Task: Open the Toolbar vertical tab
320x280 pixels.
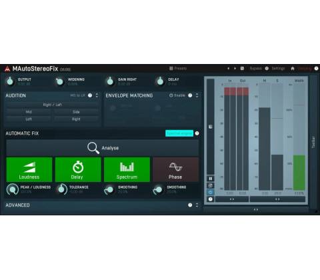Action: click(313, 142)
